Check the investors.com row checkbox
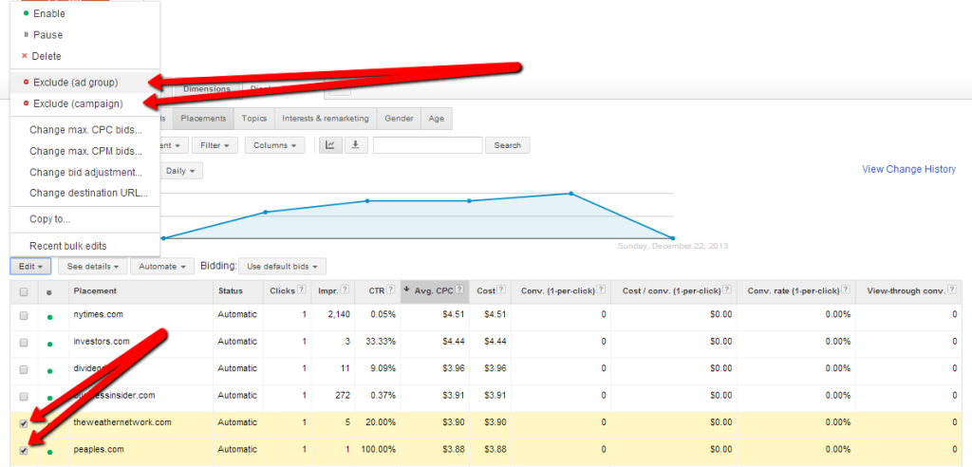The height and width of the screenshot is (467, 972). 24,343
